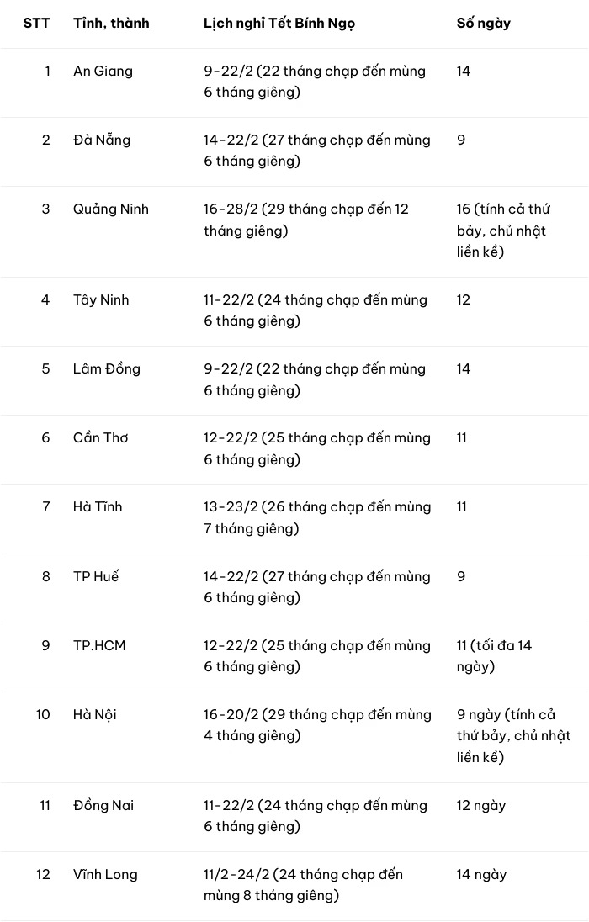Click the Hà Tĩnh province name
Viewport: 589px width, 922px height.
click(98, 506)
